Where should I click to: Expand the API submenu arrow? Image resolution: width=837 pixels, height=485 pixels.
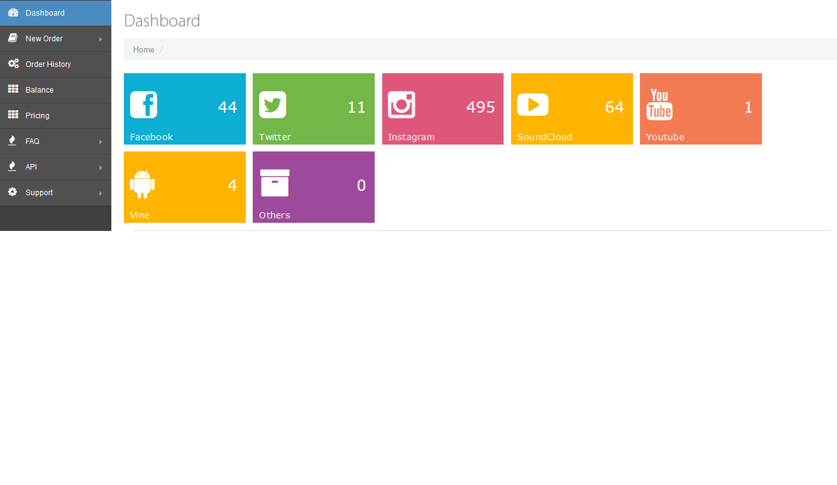(x=100, y=168)
